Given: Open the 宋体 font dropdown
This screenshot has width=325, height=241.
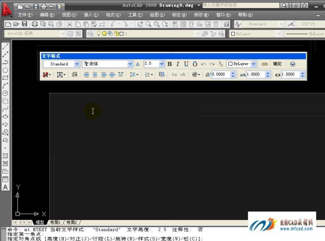Looking at the screenshot, I should coord(130,64).
